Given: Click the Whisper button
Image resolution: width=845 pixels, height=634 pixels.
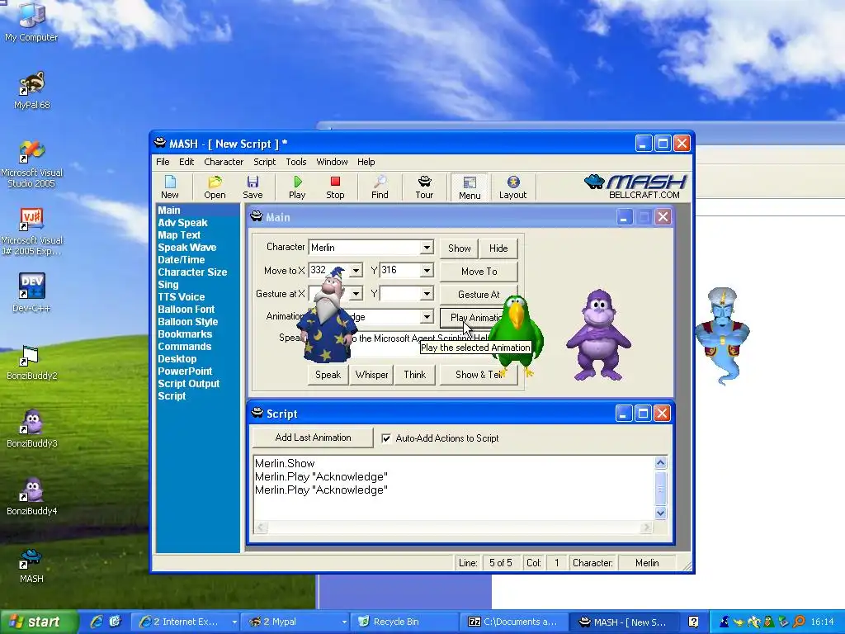Looking at the screenshot, I should [x=372, y=375].
